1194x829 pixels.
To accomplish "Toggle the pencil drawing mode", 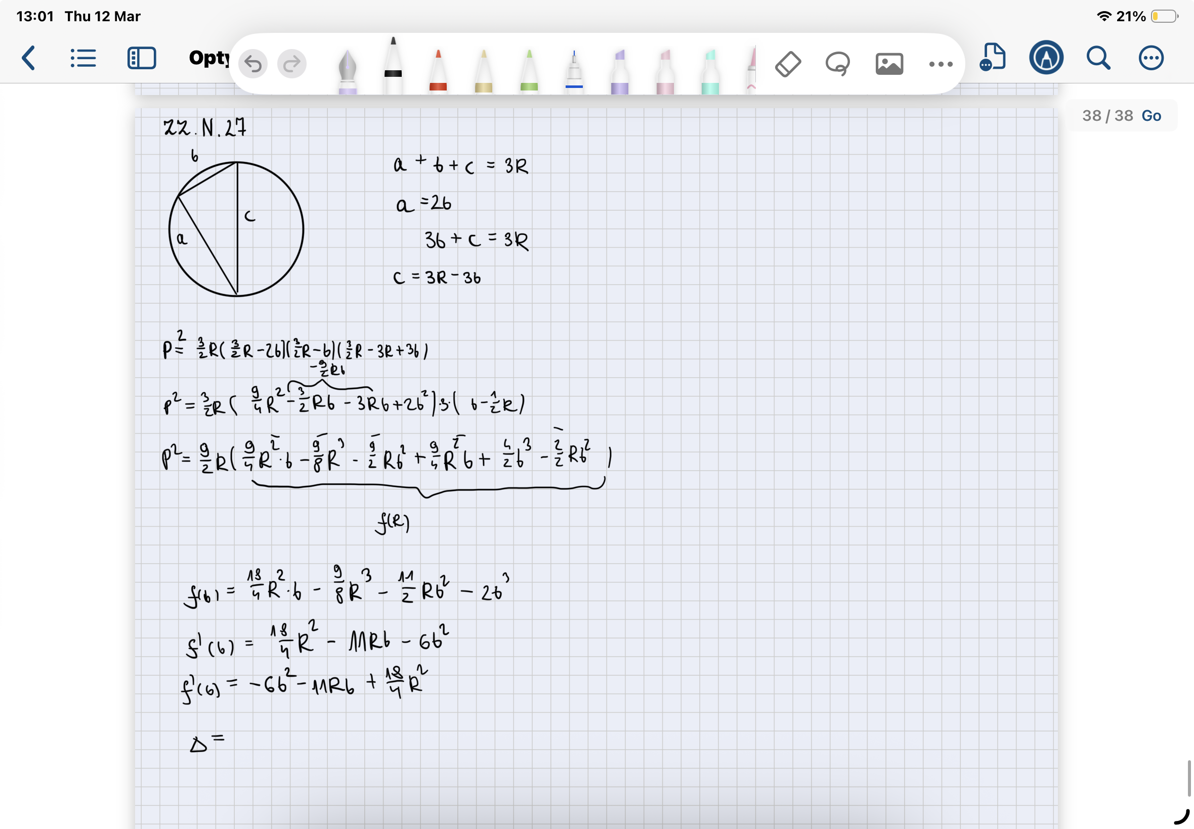I will coord(1046,58).
